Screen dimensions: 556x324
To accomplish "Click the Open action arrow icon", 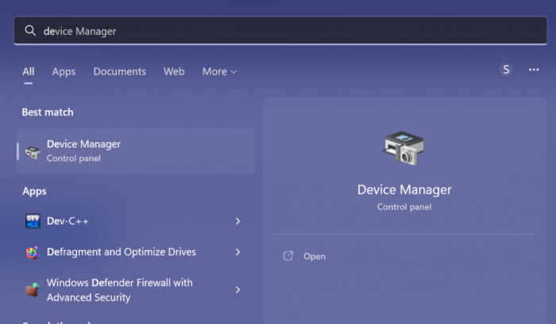I will (288, 256).
